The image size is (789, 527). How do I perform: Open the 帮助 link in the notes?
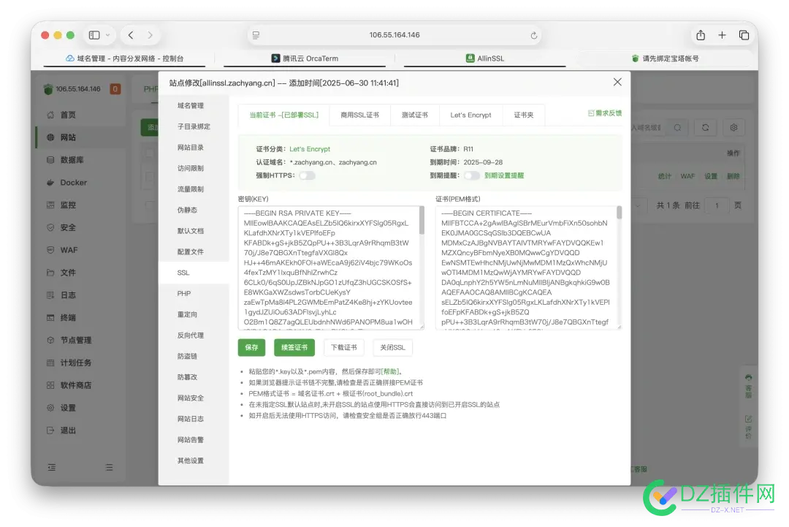coord(390,372)
